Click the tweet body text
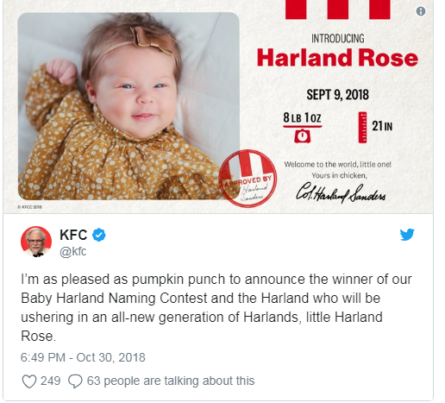This screenshot has width=445, height=403. [x=216, y=308]
